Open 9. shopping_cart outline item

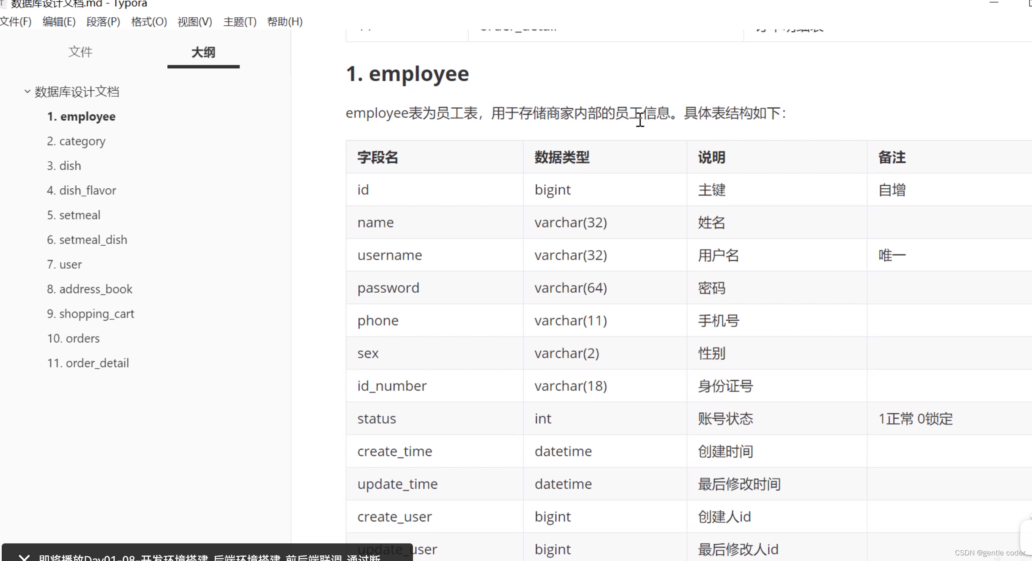pos(90,314)
